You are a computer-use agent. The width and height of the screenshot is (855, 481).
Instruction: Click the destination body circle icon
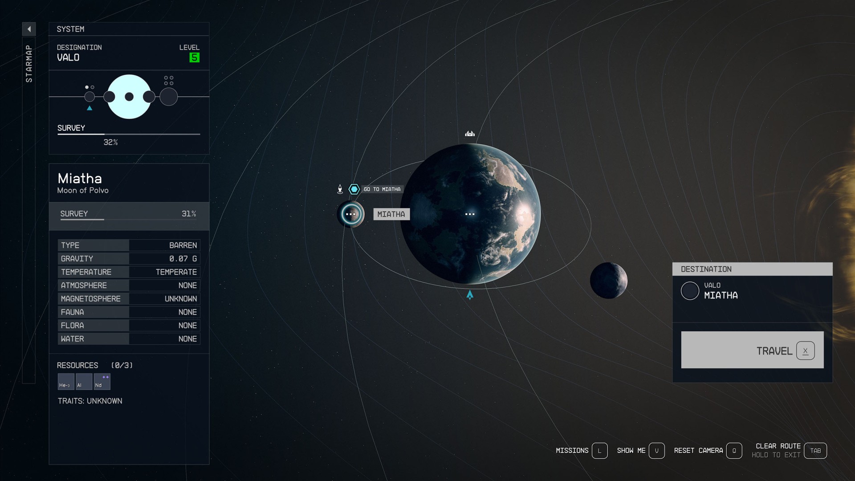tap(690, 291)
